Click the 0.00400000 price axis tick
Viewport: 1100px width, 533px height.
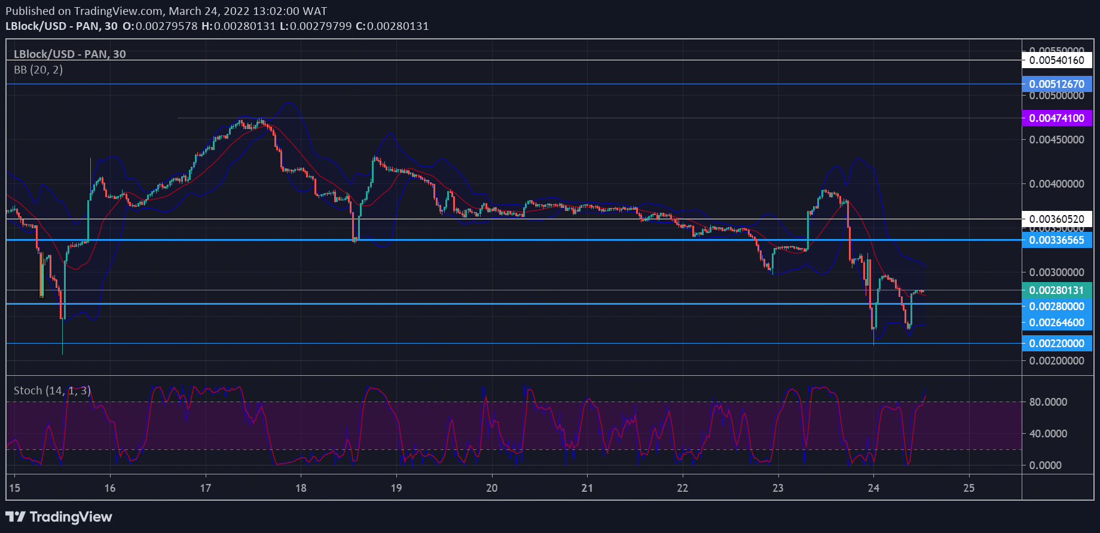[x=1056, y=184]
